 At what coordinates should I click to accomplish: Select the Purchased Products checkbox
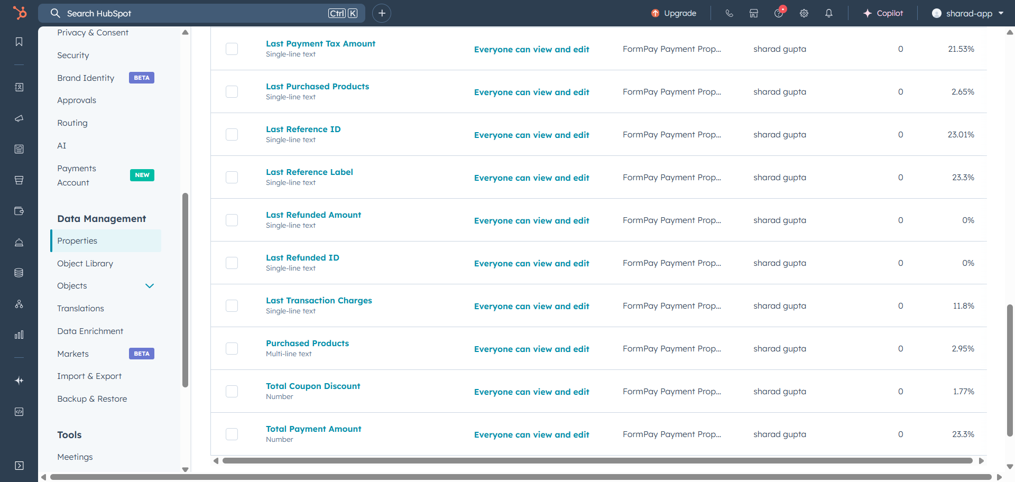click(x=232, y=348)
